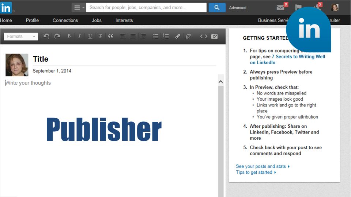Insert an image with camera icon

(215, 36)
